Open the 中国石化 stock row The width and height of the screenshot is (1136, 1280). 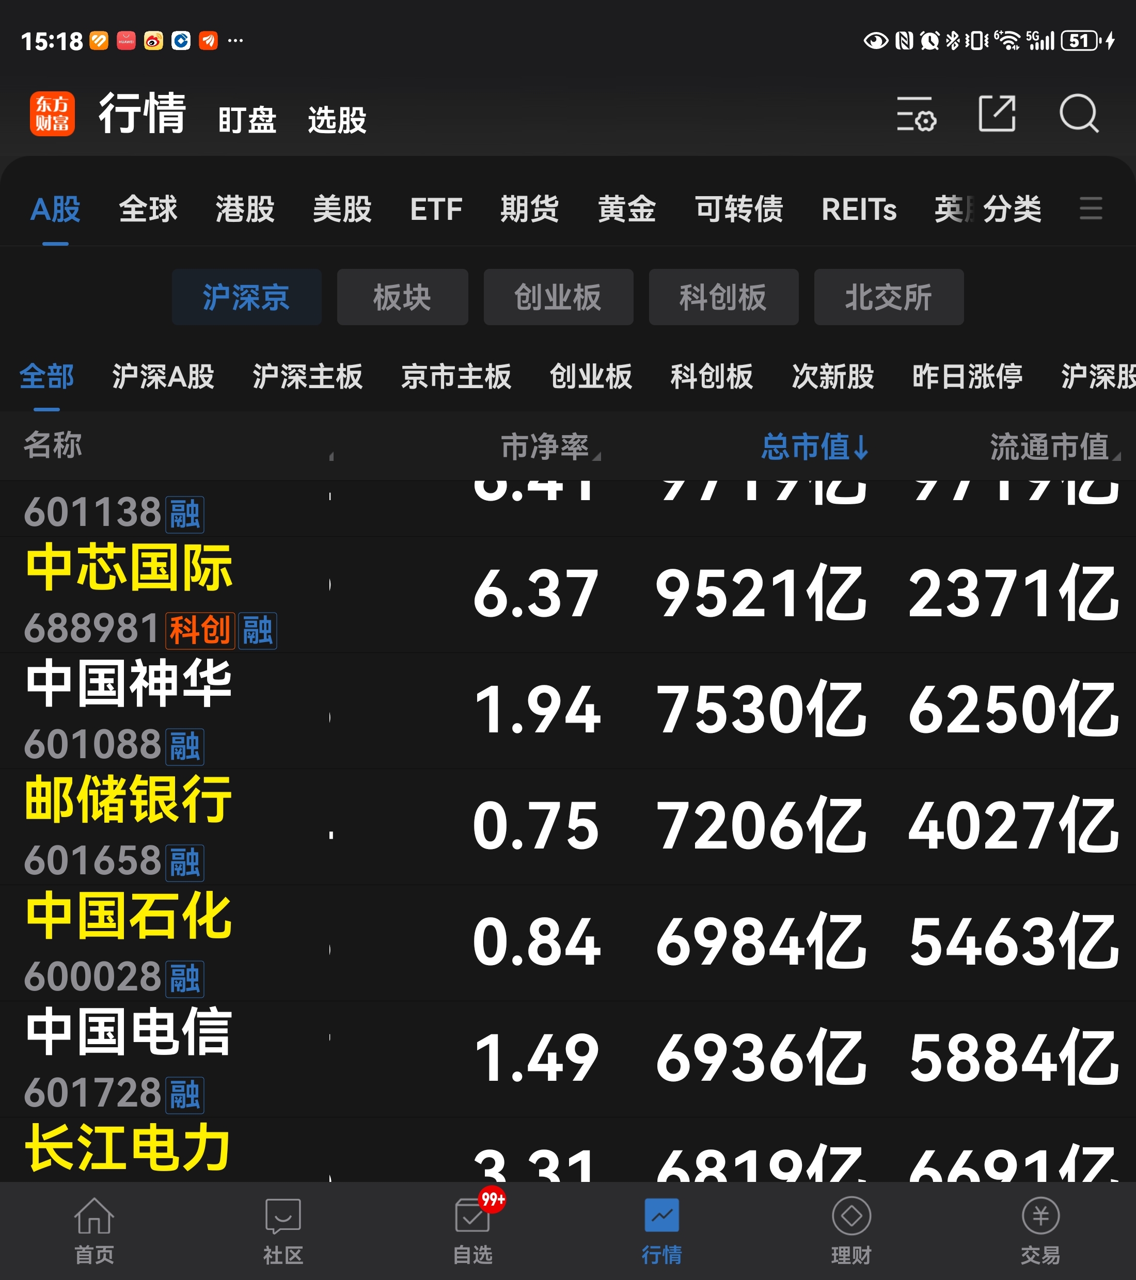coord(567,943)
